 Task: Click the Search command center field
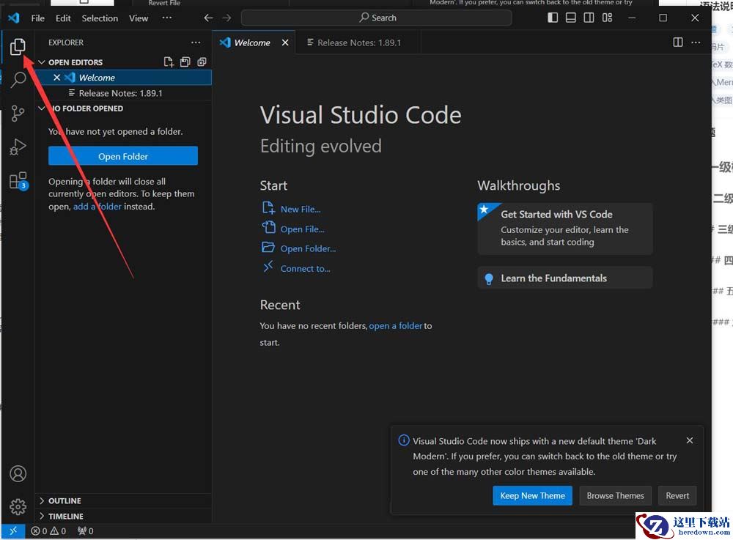[x=376, y=18]
